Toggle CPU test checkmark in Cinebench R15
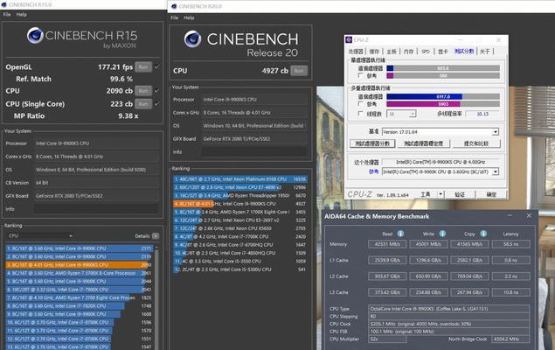This screenshot has height=350, width=555. [x=157, y=91]
